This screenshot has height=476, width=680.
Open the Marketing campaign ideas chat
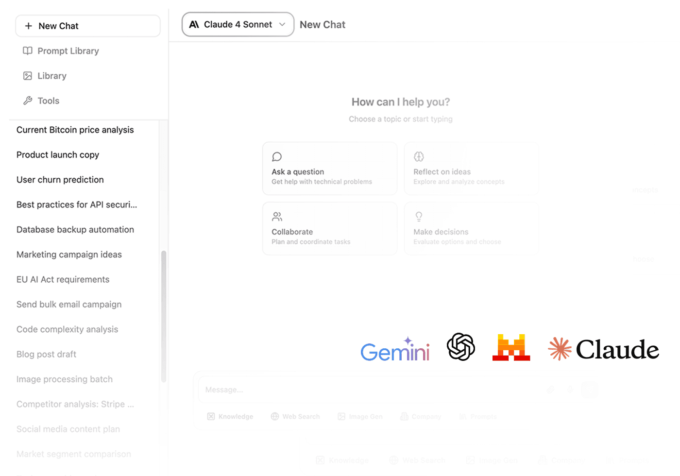(x=69, y=255)
